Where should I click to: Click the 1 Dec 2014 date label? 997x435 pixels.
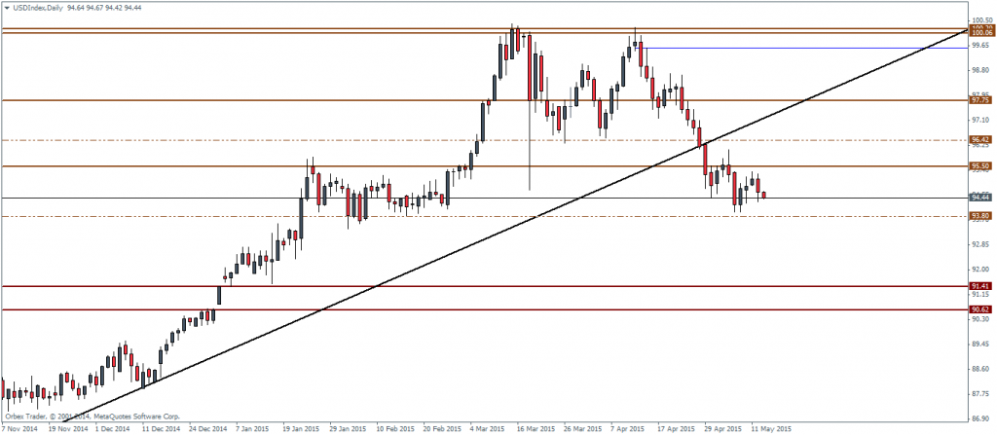pyautogui.click(x=115, y=429)
